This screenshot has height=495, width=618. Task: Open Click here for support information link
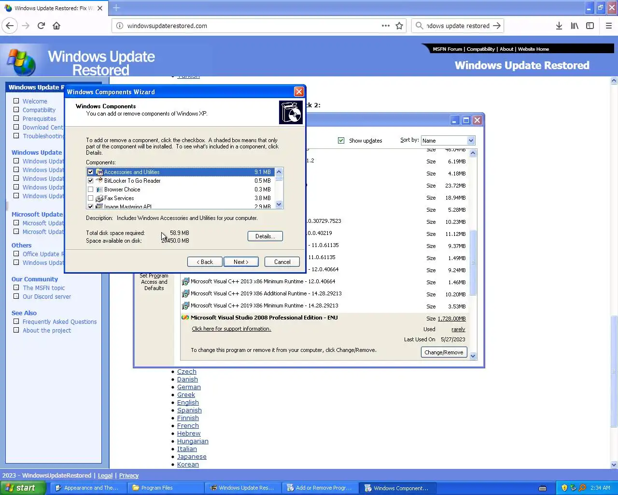click(231, 329)
